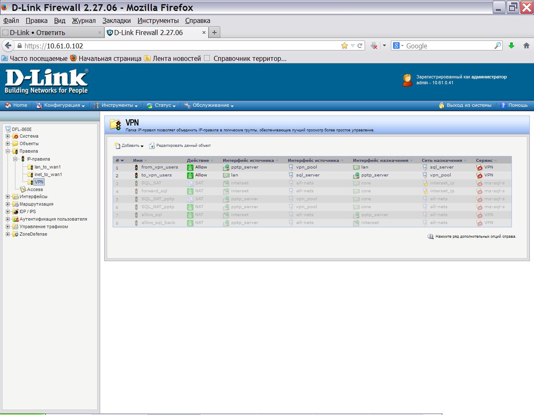This screenshot has width=534, height=415.
Task: Expand the Объекты tree node
Action: tap(8, 144)
